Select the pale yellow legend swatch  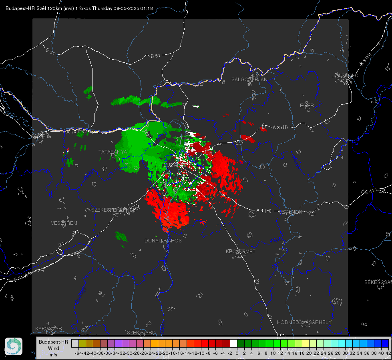(306, 343)
